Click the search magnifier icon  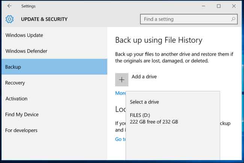pos(233,19)
